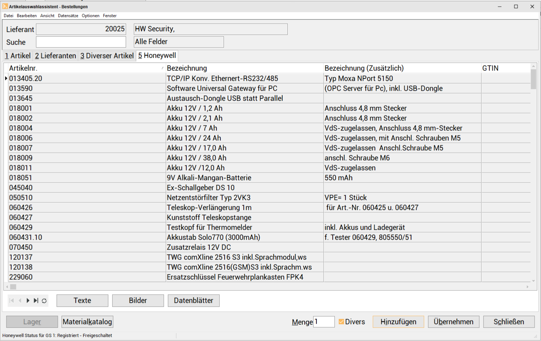Jump to last record navigation arrow
Viewport: 541px width, 341px height.
click(36, 301)
